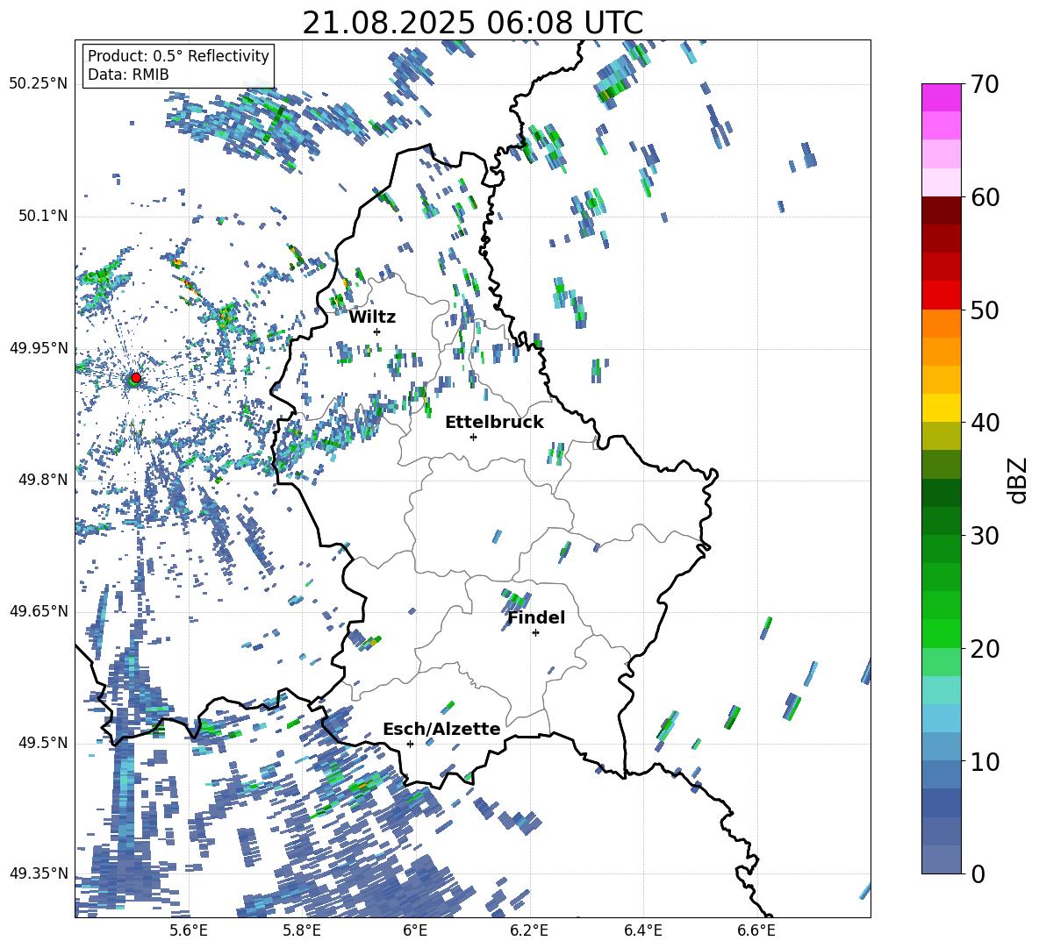The height and width of the screenshot is (948, 1039).
Task: Click the 5.6°E longitude label
Action: [189, 930]
